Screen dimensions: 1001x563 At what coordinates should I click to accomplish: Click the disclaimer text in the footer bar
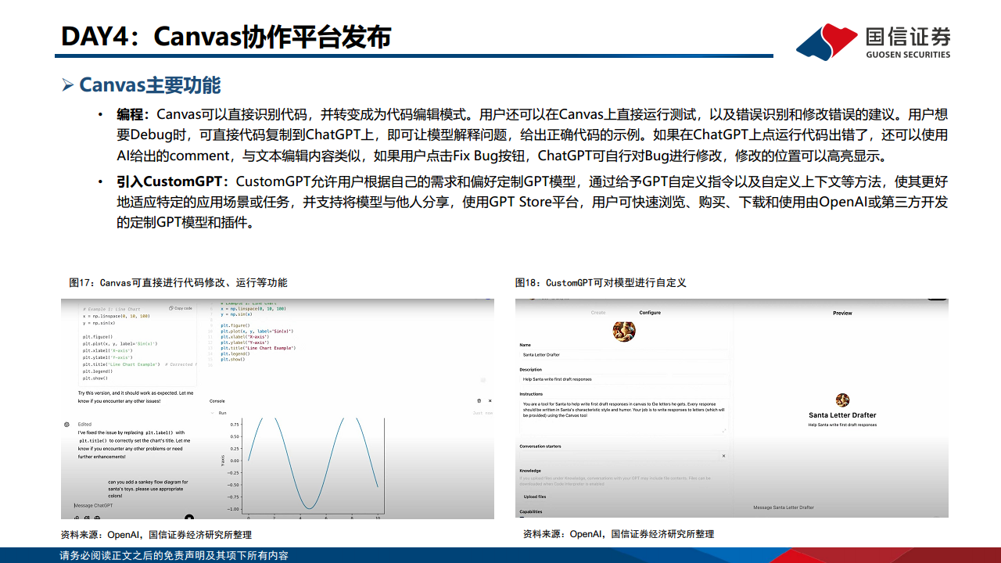(x=174, y=555)
